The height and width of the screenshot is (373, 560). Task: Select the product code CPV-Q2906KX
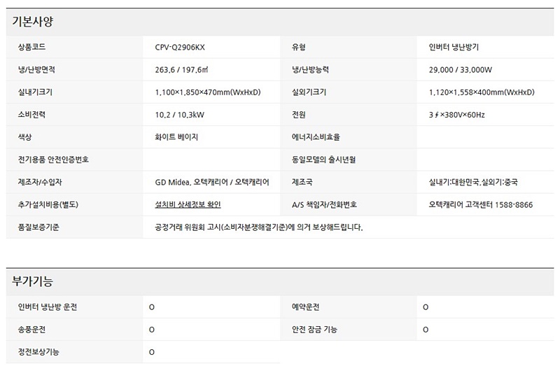click(x=180, y=48)
